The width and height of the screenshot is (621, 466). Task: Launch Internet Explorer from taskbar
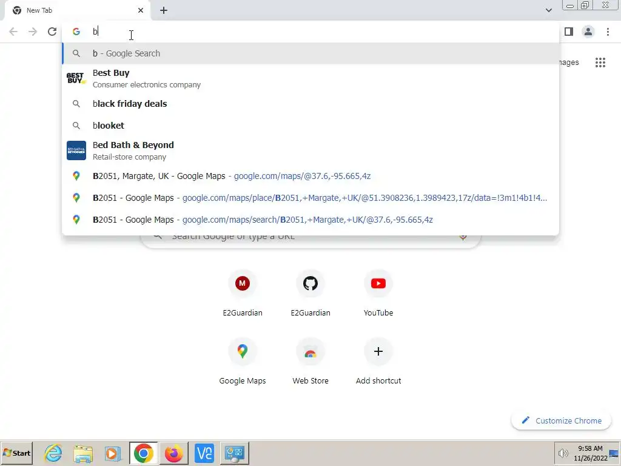tap(53, 453)
